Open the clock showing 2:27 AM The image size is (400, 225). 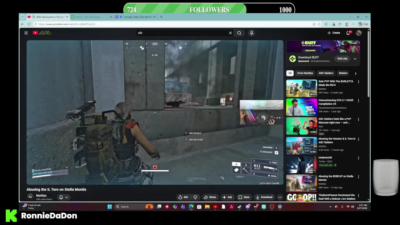point(362,207)
